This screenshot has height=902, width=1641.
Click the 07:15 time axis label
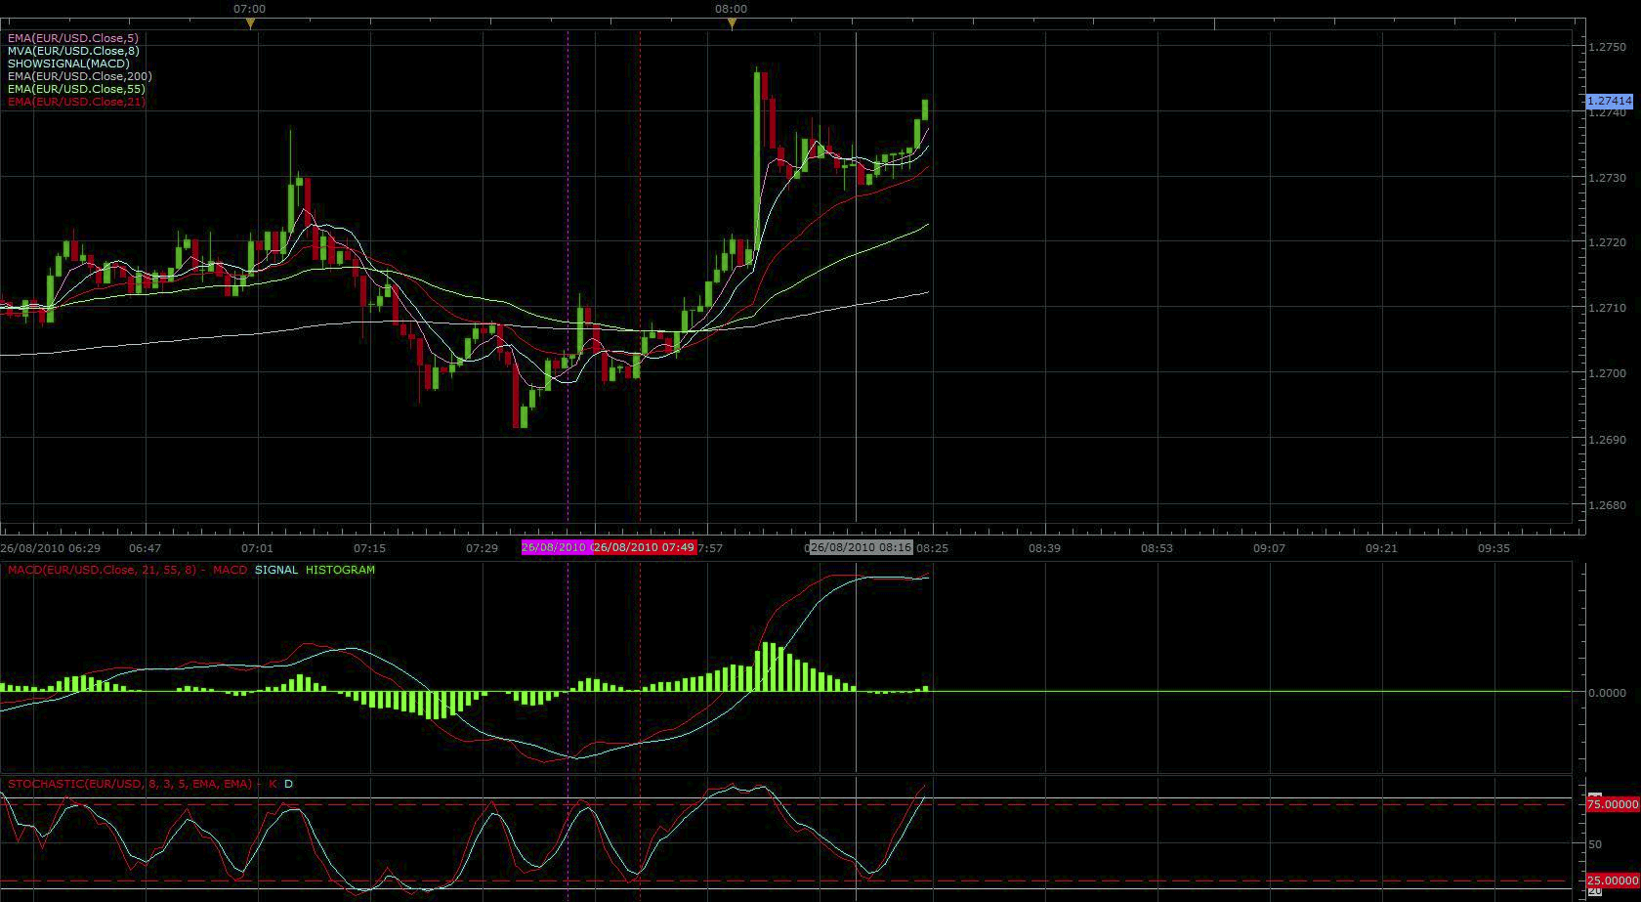pyautogui.click(x=370, y=548)
